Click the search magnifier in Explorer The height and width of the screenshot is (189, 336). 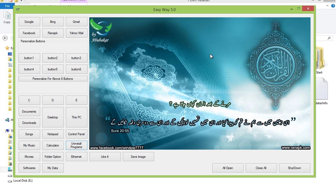[329, 38]
